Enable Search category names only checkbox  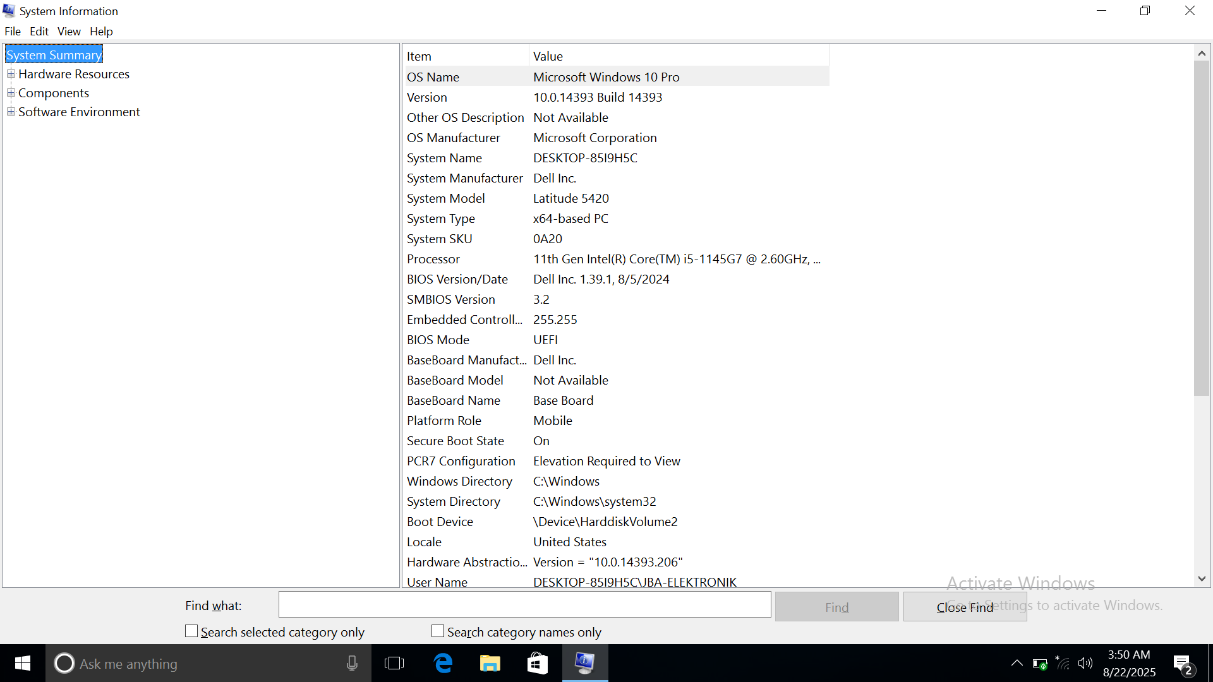[x=438, y=631]
